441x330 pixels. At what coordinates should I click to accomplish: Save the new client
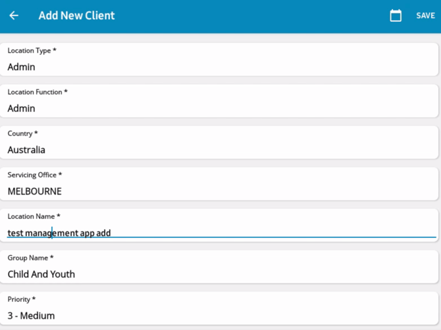[x=425, y=15]
